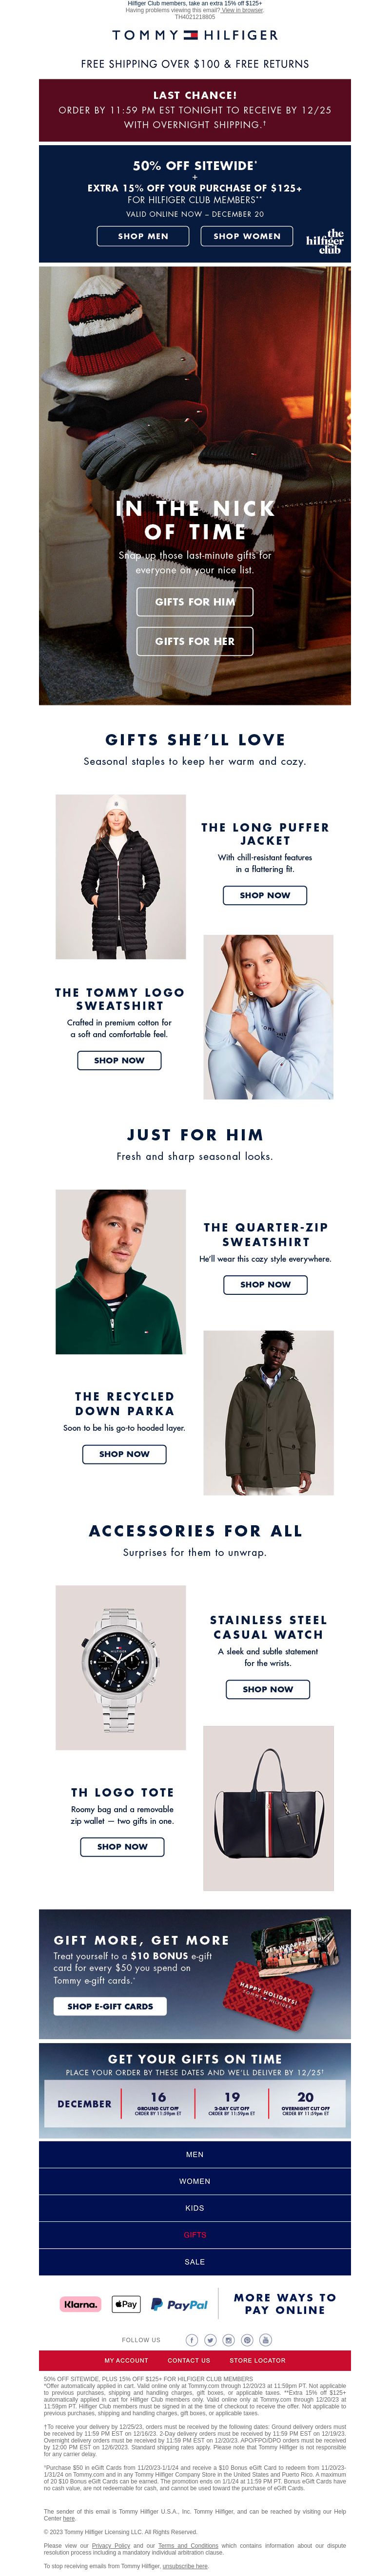Image resolution: width=390 pixels, height=2576 pixels.
Task: Open the SALE navigation item
Action: [x=195, y=2261]
